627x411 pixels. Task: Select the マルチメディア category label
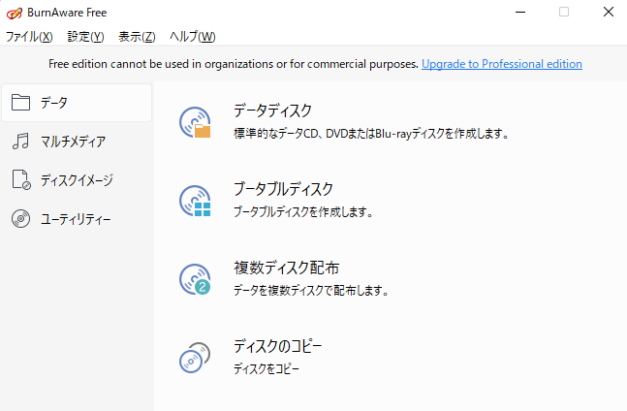pos(73,142)
